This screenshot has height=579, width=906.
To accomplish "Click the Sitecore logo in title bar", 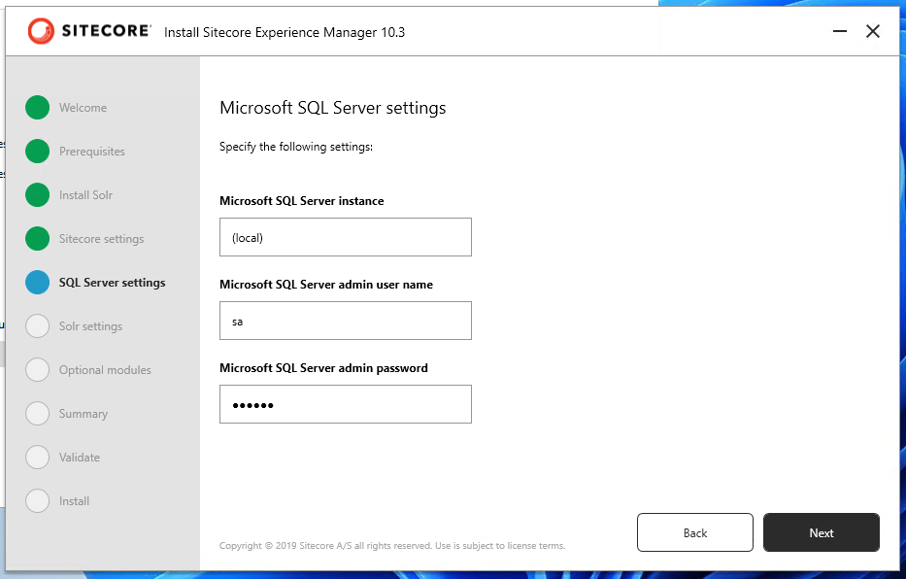I will (89, 31).
